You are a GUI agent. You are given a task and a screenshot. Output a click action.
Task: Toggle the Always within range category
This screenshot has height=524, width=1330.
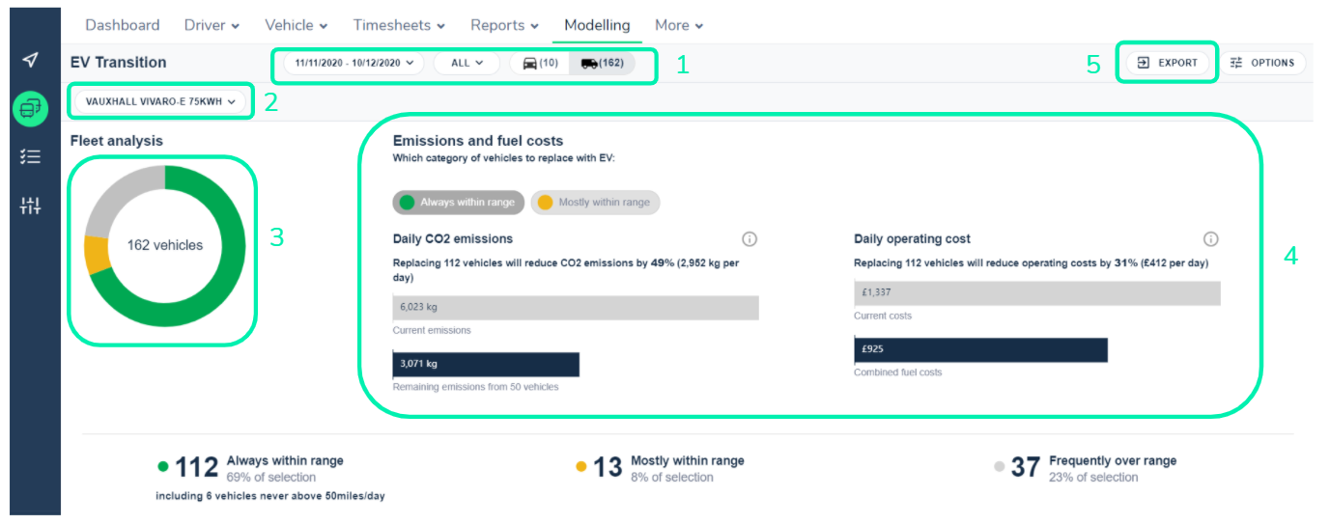(x=458, y=203)
